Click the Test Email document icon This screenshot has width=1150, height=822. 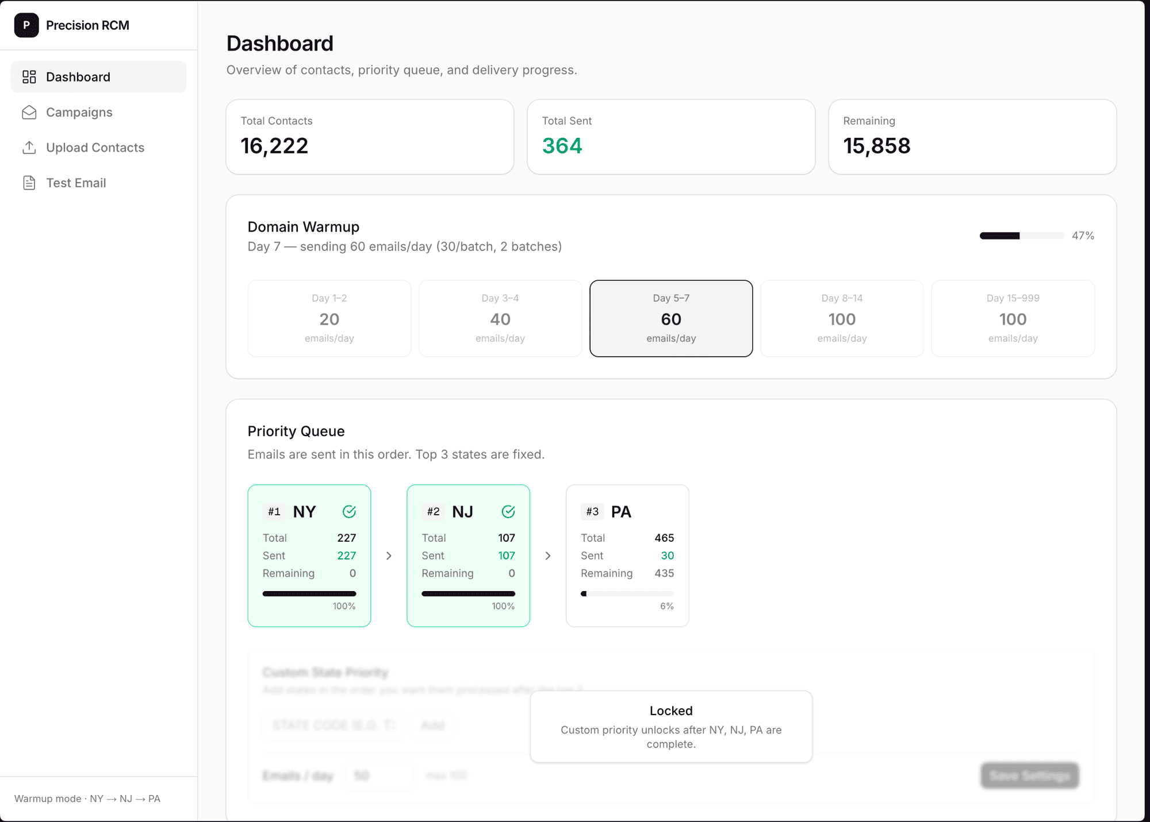pos(29,183)
